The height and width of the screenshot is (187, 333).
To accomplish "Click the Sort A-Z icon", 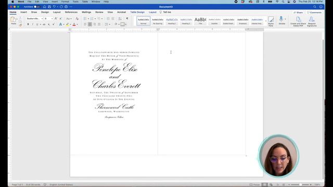I will coord(120,19).
